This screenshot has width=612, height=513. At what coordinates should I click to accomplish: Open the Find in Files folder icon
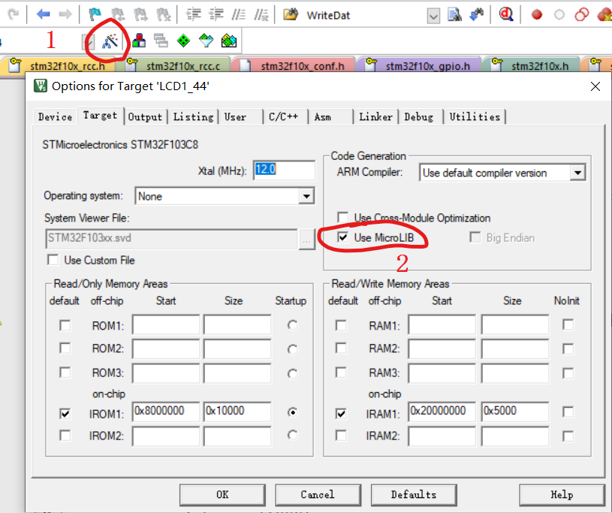point(291,15)
